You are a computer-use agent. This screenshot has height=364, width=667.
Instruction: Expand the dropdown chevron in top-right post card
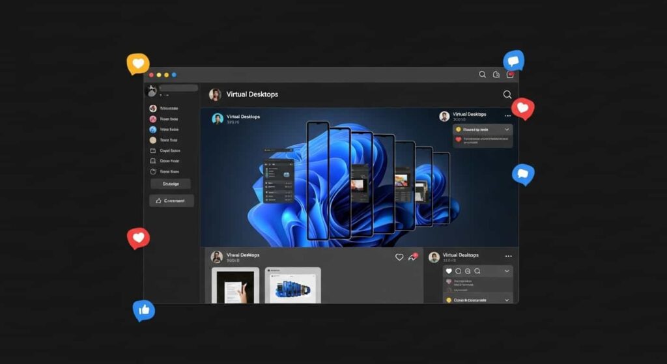pos(507,130)
